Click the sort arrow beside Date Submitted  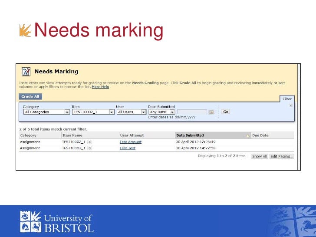pos(248,135)
